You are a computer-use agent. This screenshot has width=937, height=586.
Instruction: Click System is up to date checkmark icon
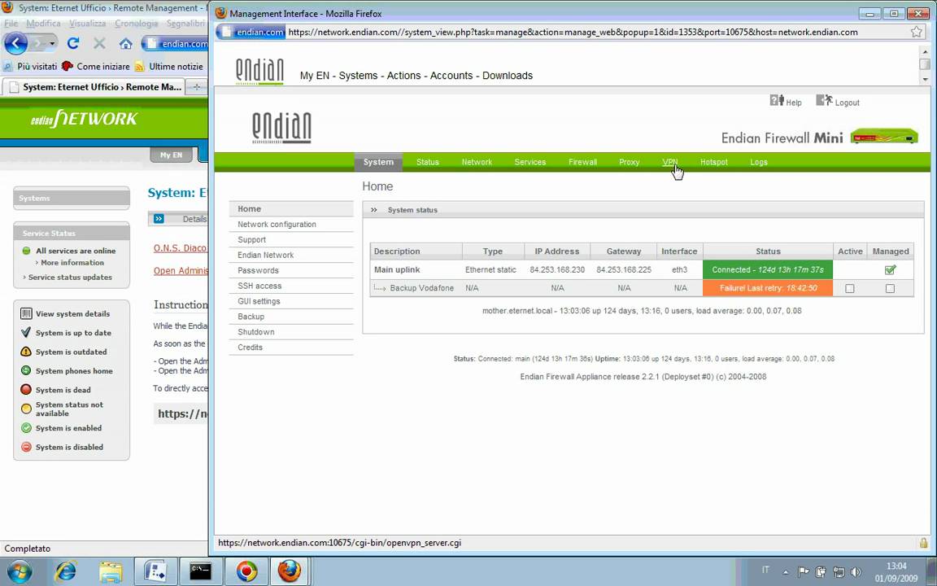coord(26,332)
